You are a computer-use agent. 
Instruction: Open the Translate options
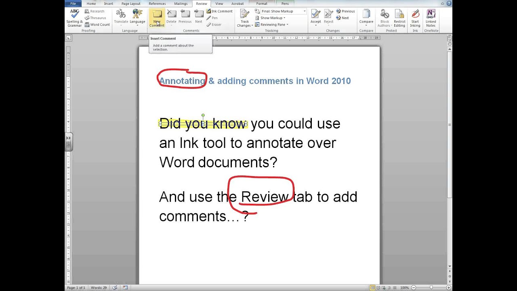[121, 18]
